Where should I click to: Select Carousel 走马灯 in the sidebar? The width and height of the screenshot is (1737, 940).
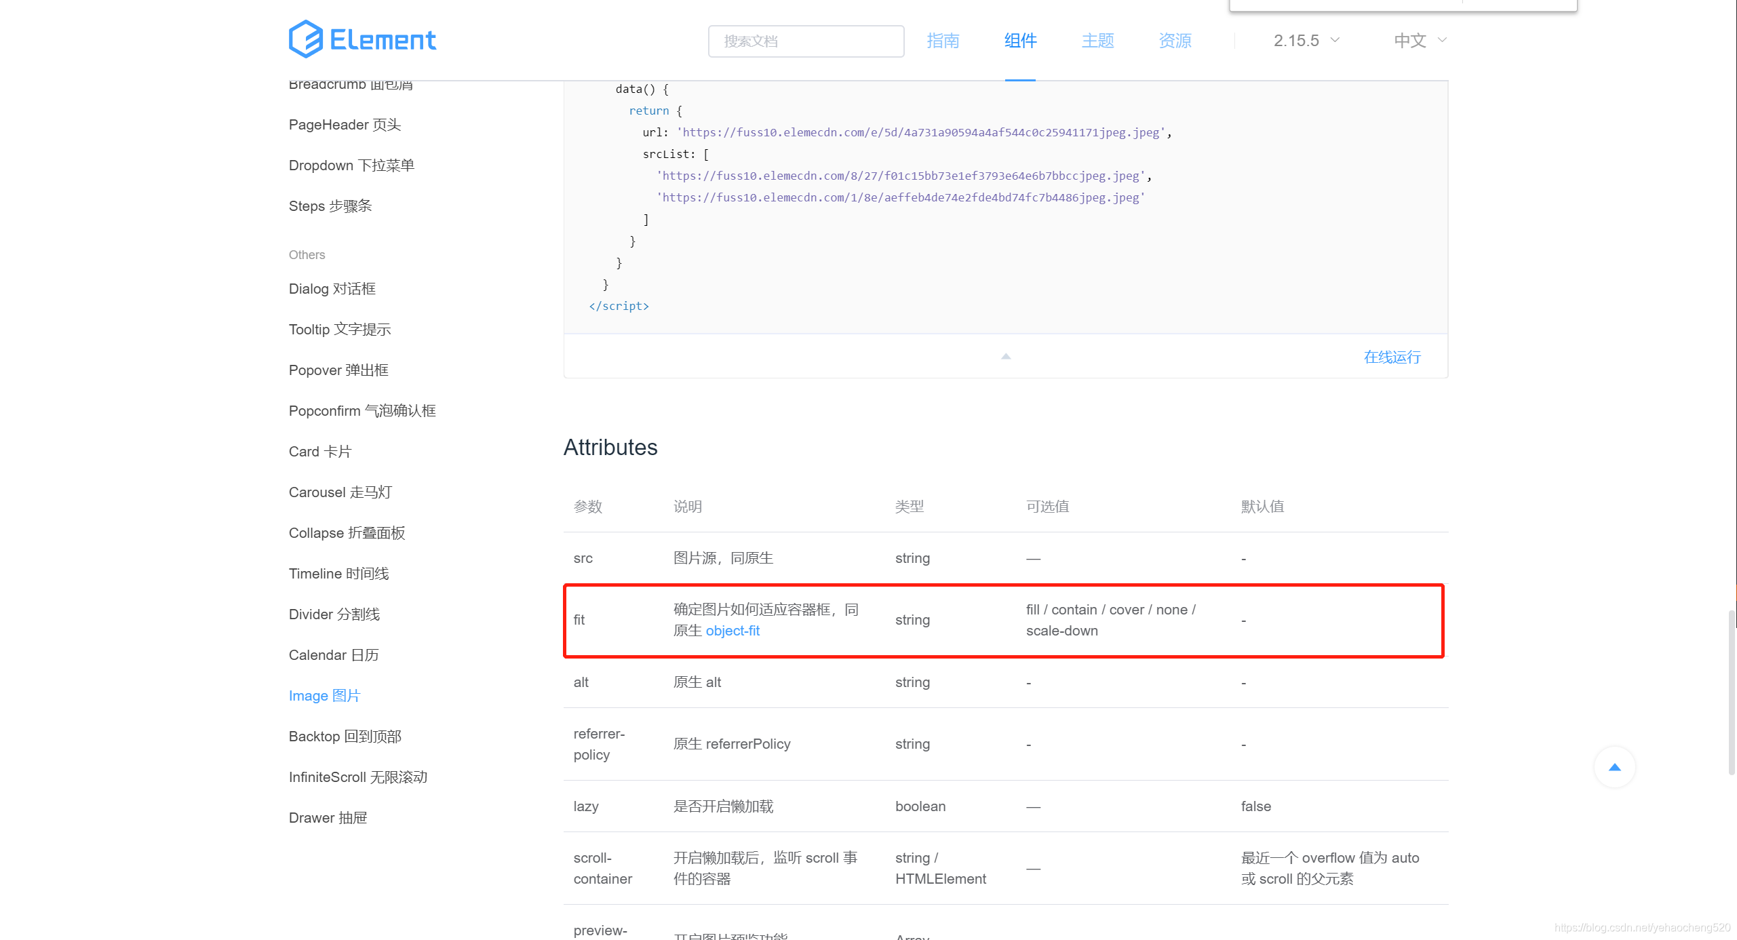(340, 492)
